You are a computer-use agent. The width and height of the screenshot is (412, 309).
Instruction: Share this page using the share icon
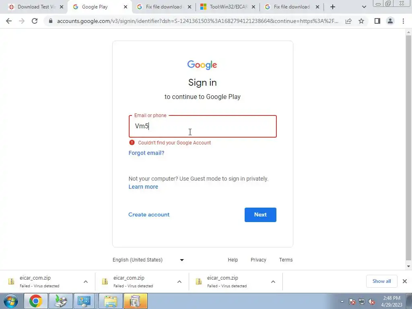[x=348, y=21]
